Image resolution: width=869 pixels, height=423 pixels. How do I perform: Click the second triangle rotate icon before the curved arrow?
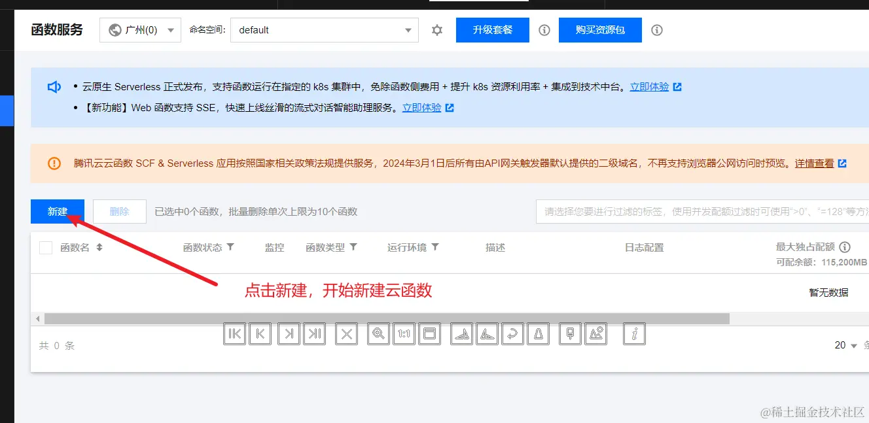(x=488, y=334)
